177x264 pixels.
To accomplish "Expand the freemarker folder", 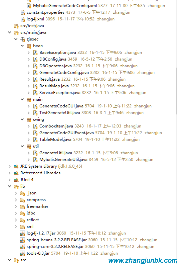I will click(16, 206).
